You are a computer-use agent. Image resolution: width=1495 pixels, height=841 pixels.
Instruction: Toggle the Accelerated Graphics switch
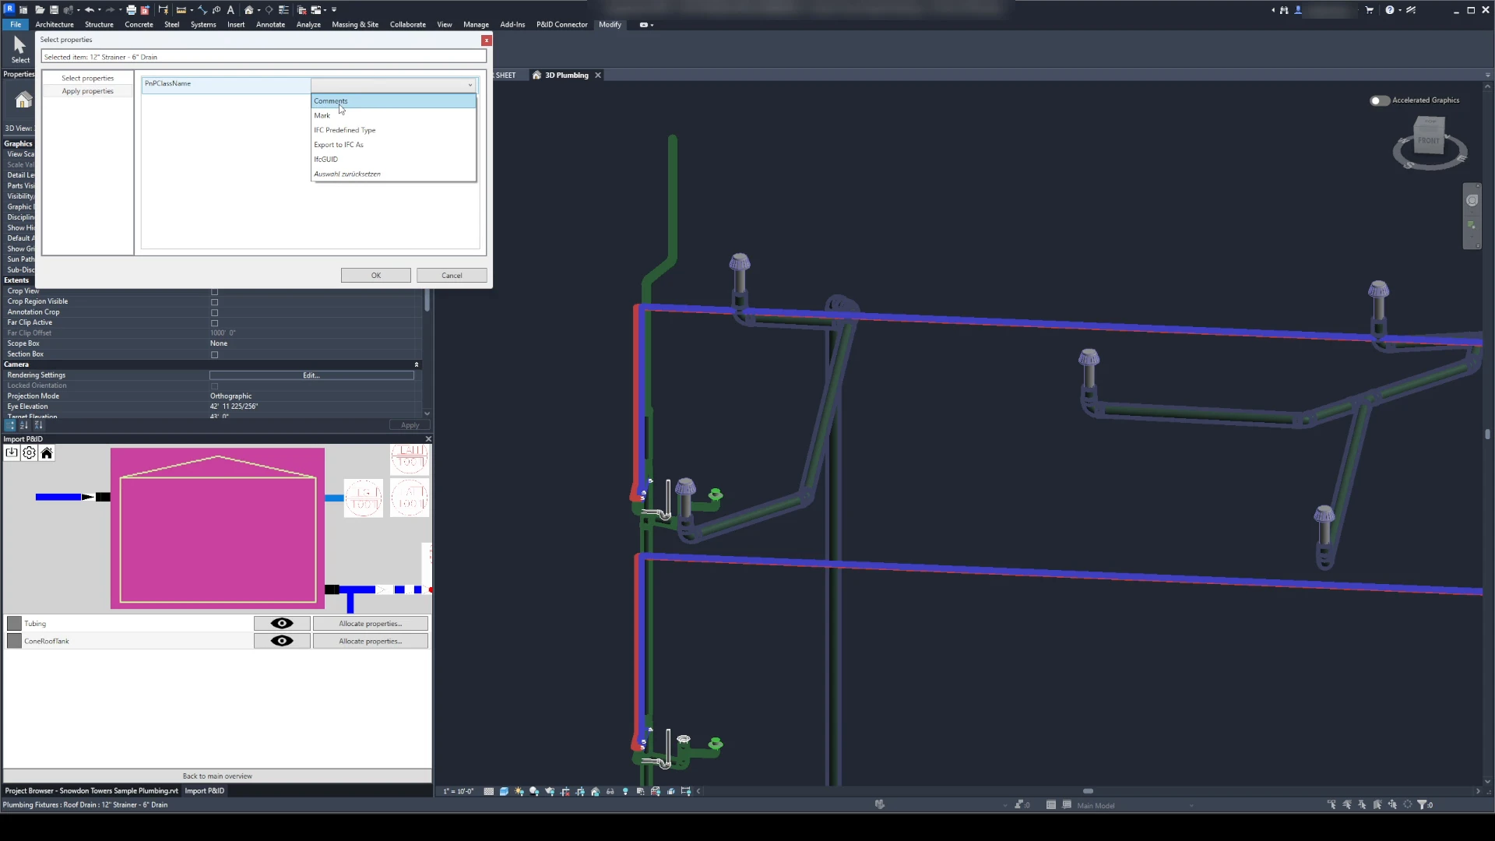coord(1379,100)
